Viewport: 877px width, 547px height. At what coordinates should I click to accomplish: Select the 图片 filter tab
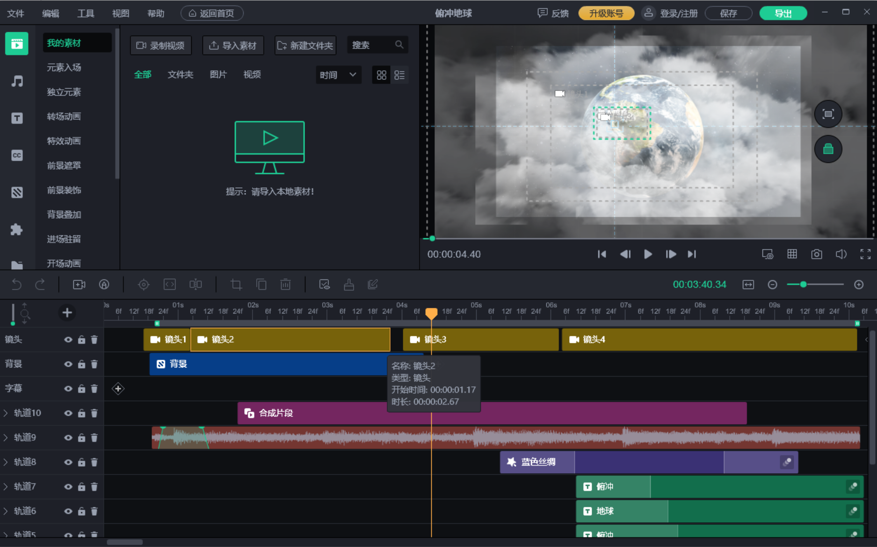(x=218, y=75)
